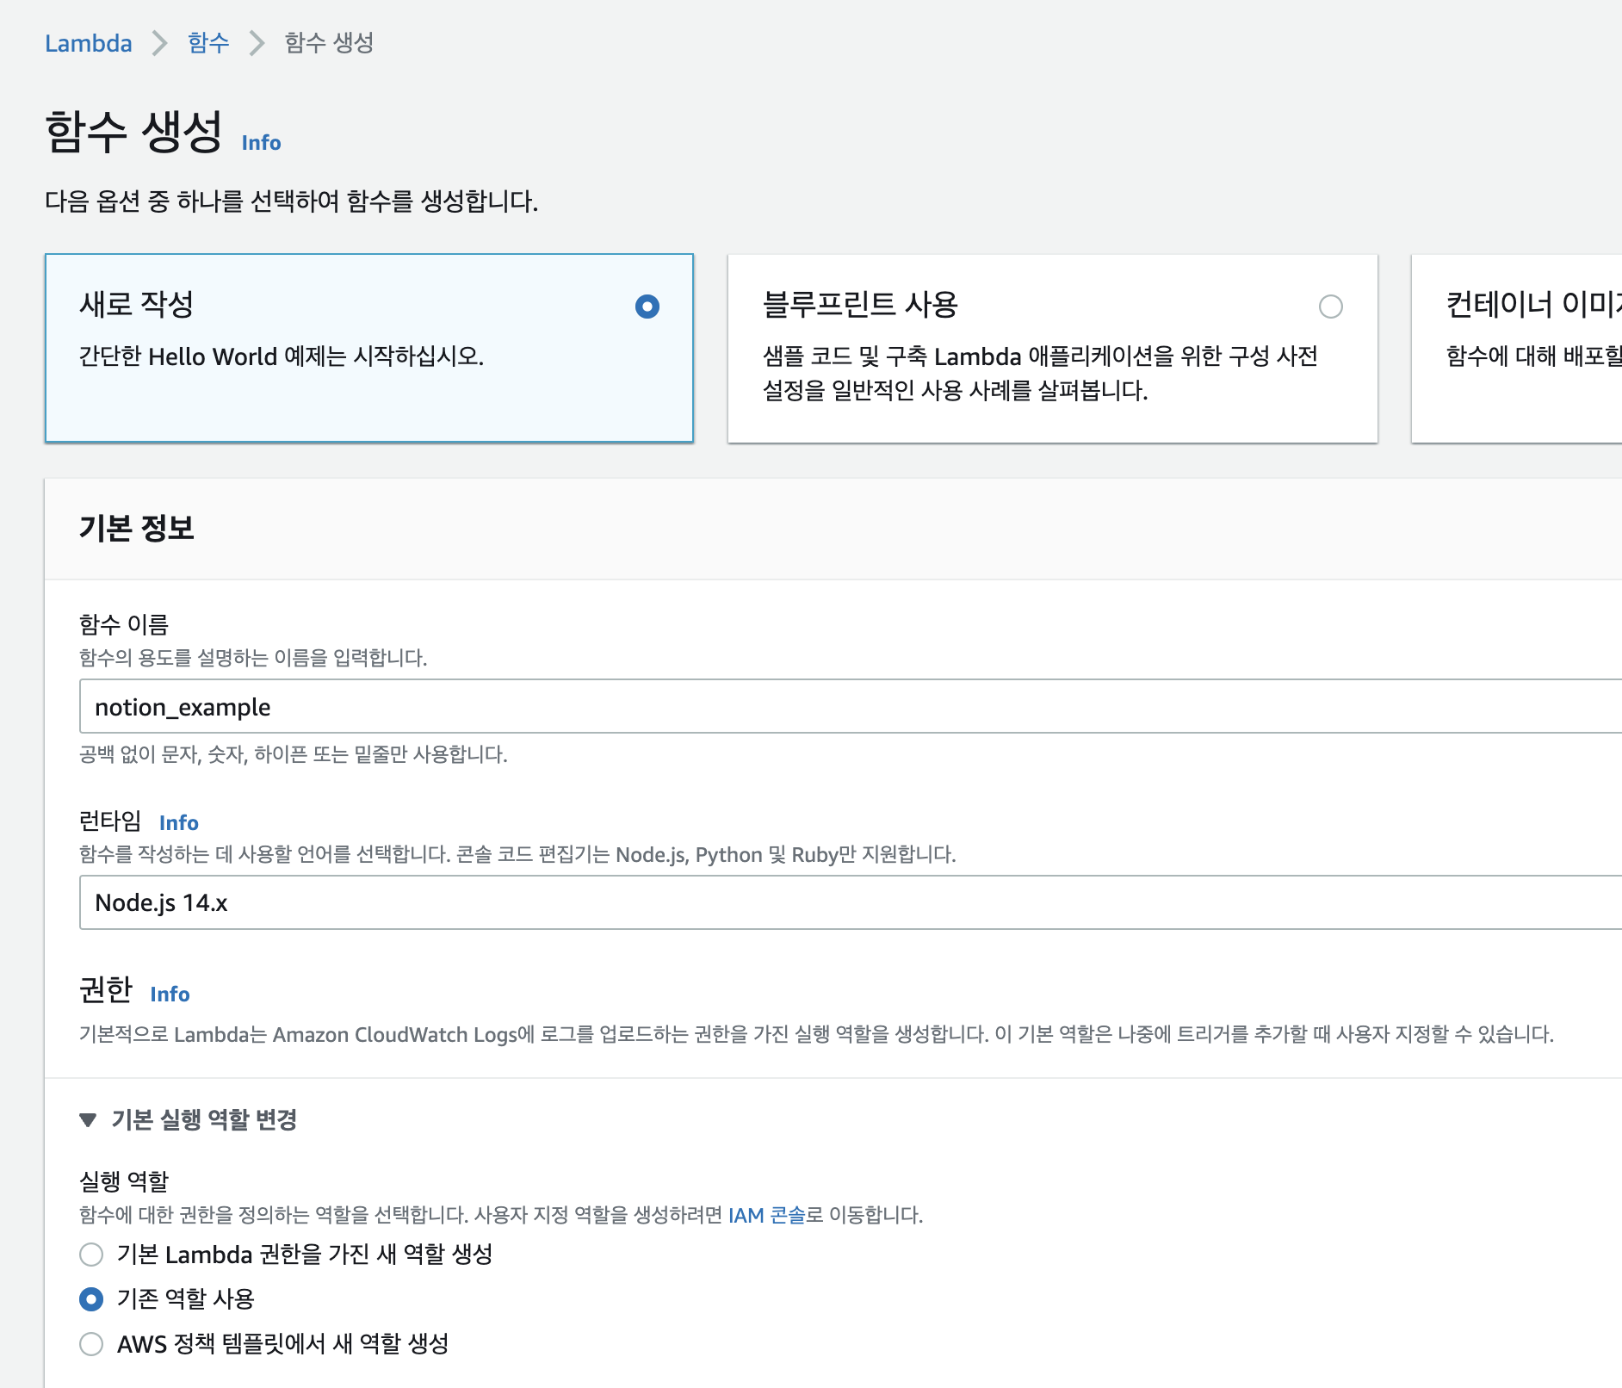This screenshot has height=1388, width=1622.
Task: Click the 함수 생성 breadcrumb text
Action: pos(329,43)
